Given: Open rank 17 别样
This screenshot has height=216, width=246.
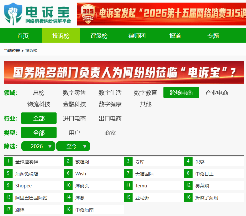Looking at the screenshot, I should 34,210.
